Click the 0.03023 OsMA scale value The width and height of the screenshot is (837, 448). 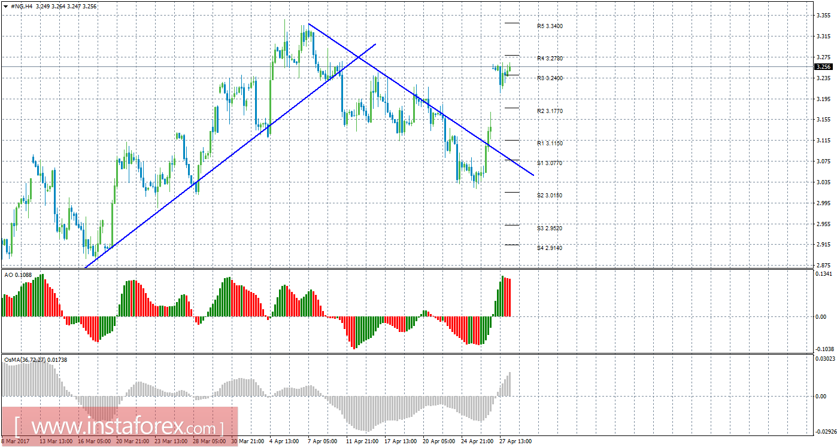pos(825,359)
